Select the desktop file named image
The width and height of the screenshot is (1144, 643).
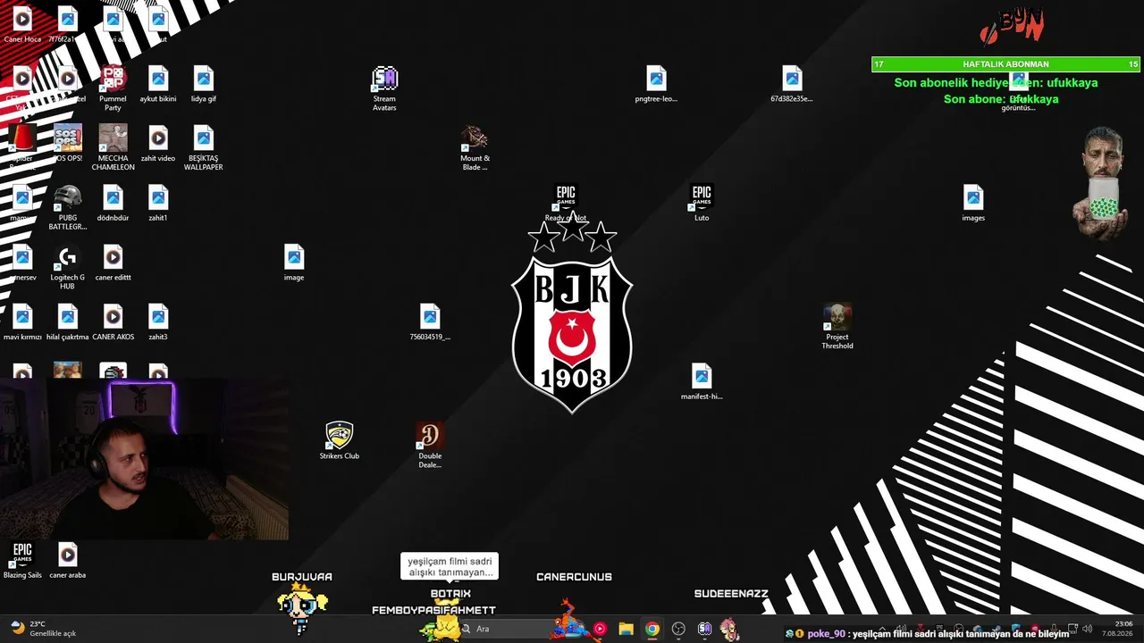pyautogui.click(x=294, y=263)
